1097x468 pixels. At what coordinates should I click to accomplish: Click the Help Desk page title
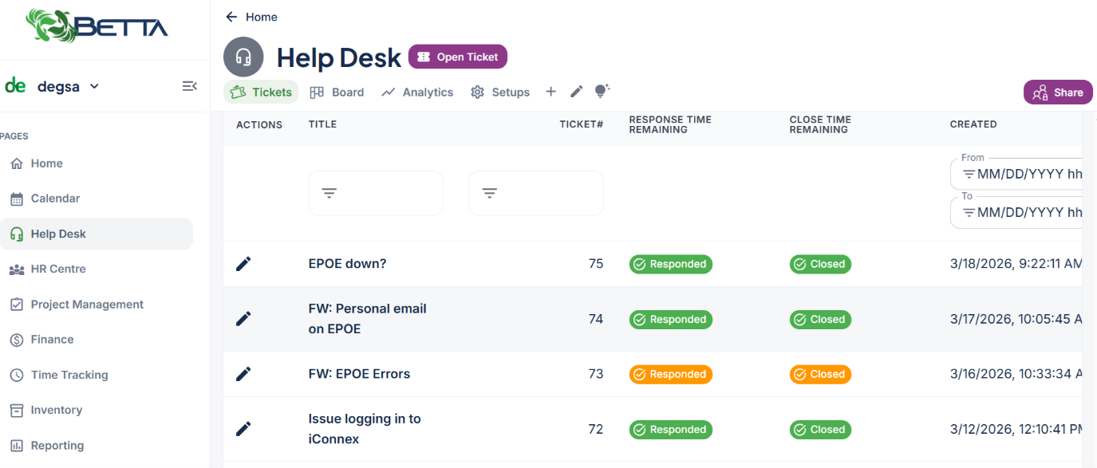click(339, 57)
